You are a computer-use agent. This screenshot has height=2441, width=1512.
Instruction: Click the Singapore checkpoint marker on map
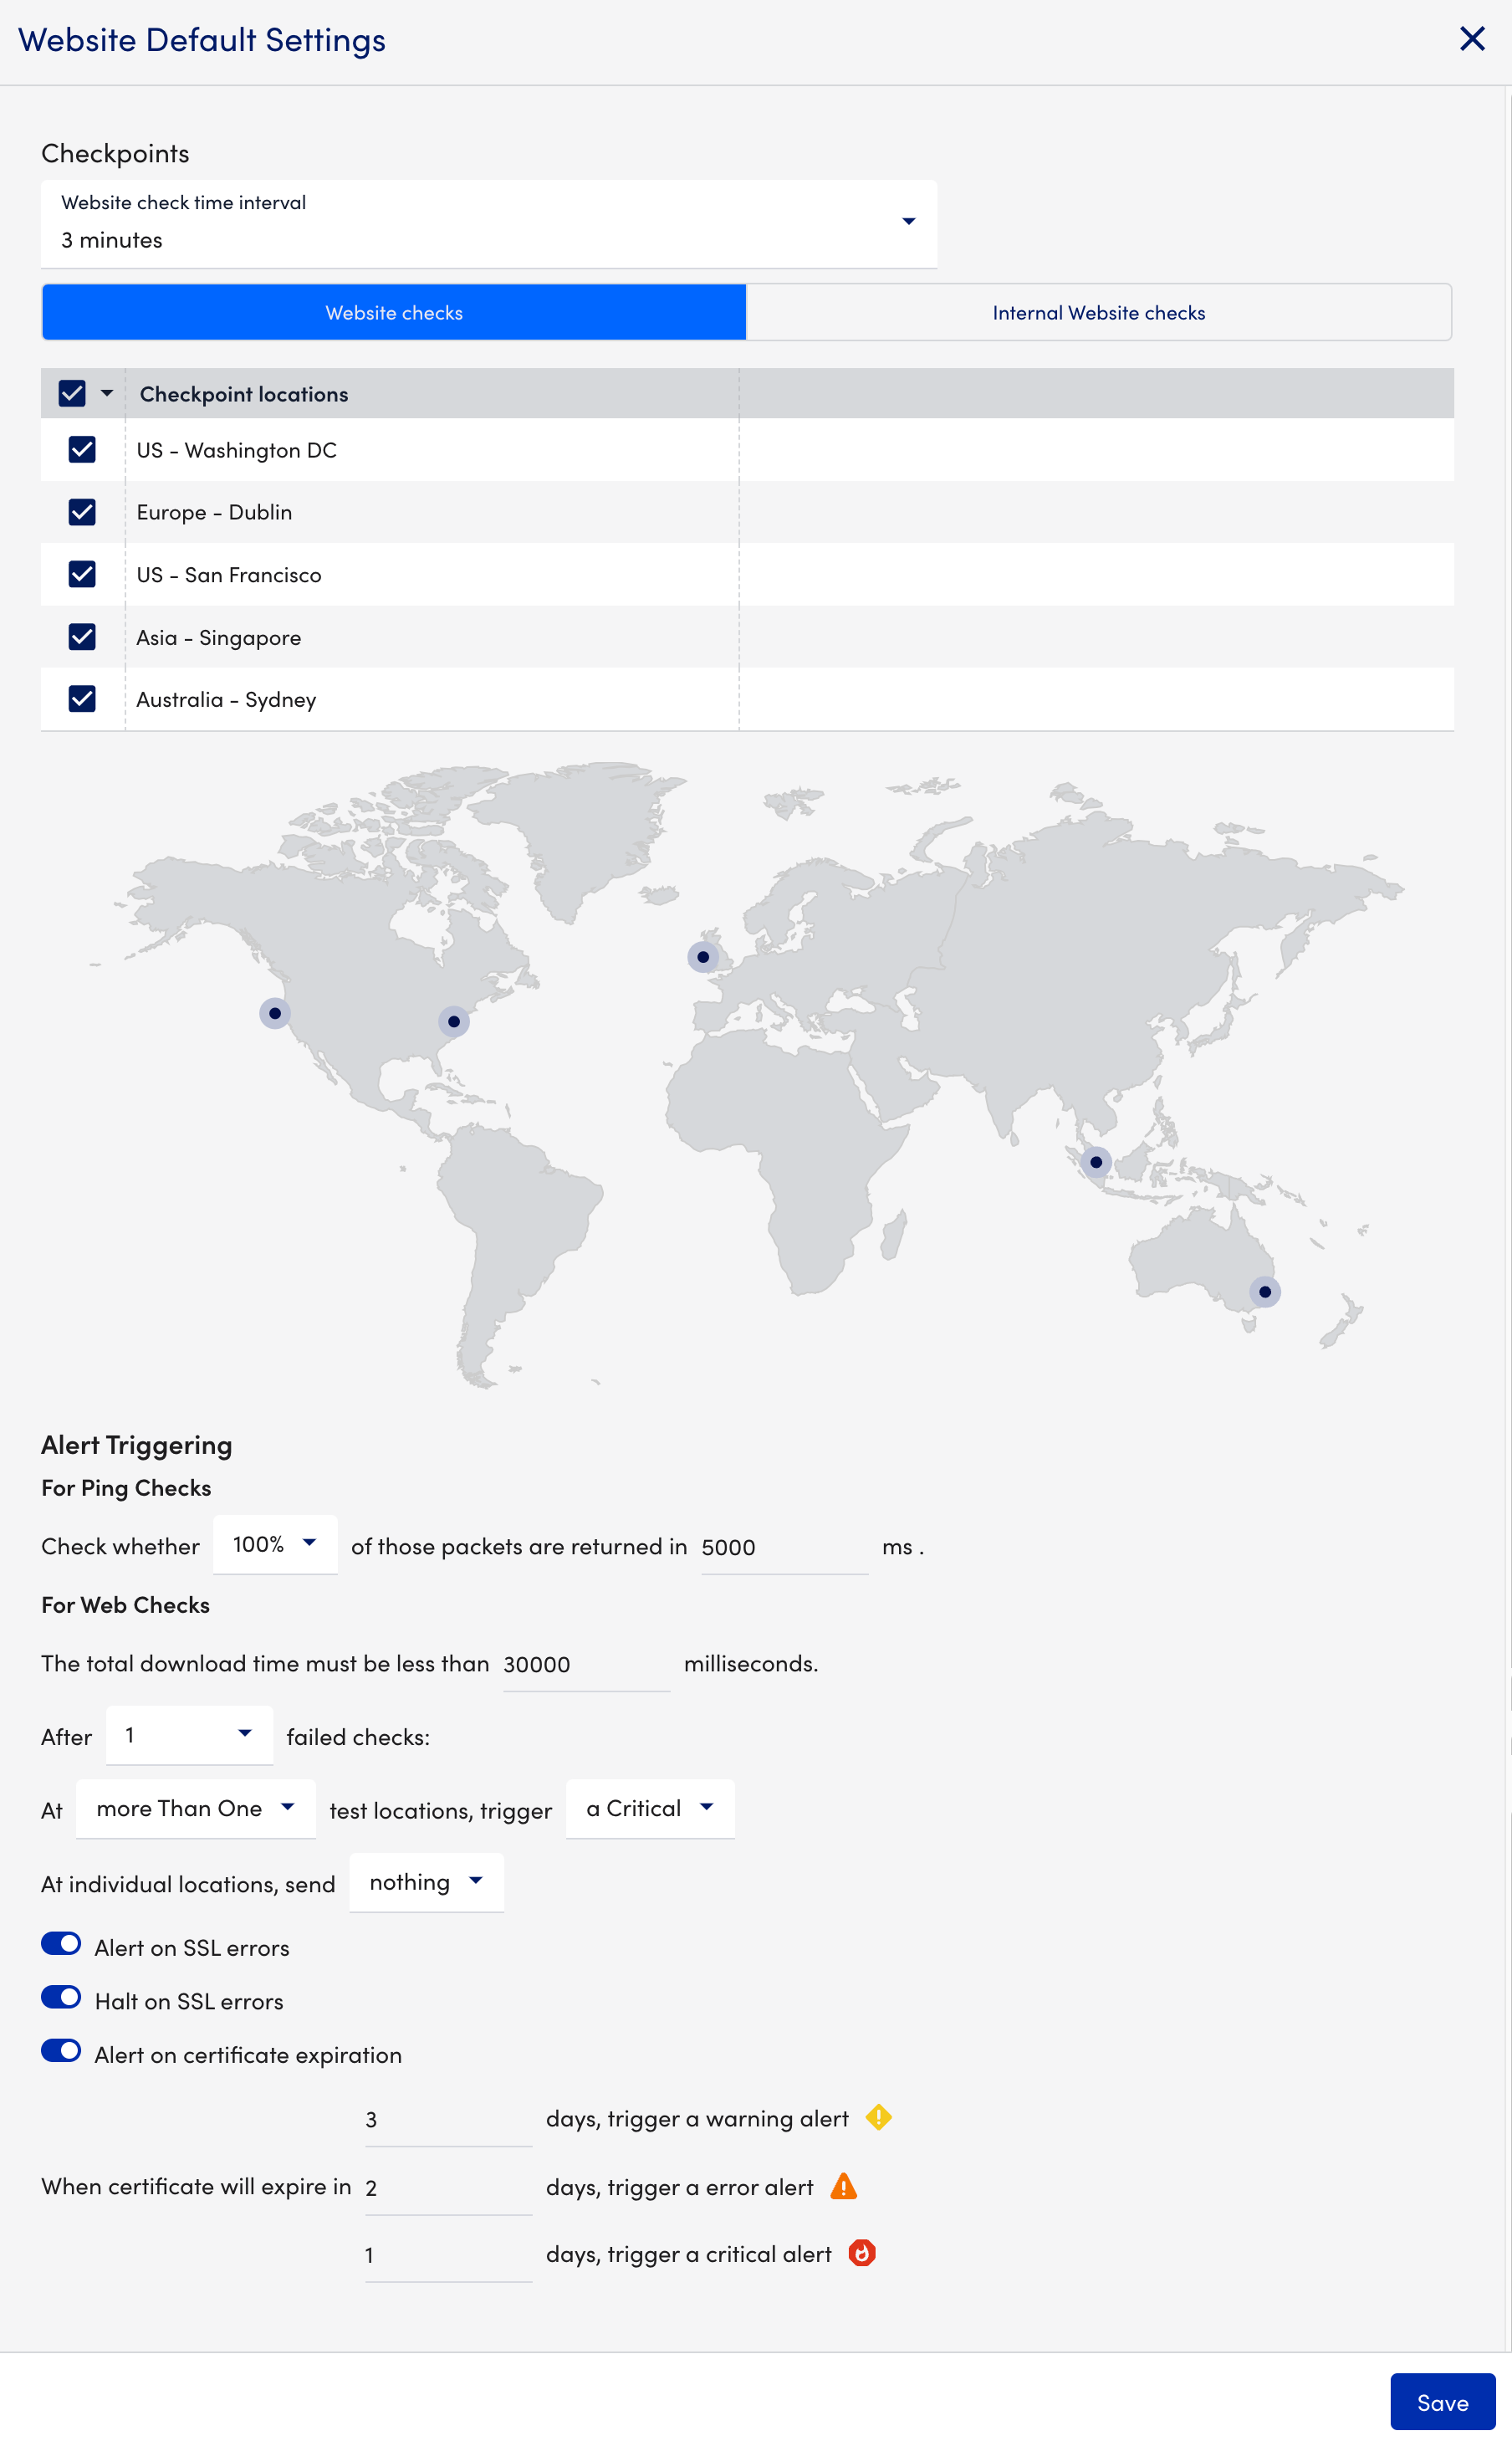tap(1096, 1162)
